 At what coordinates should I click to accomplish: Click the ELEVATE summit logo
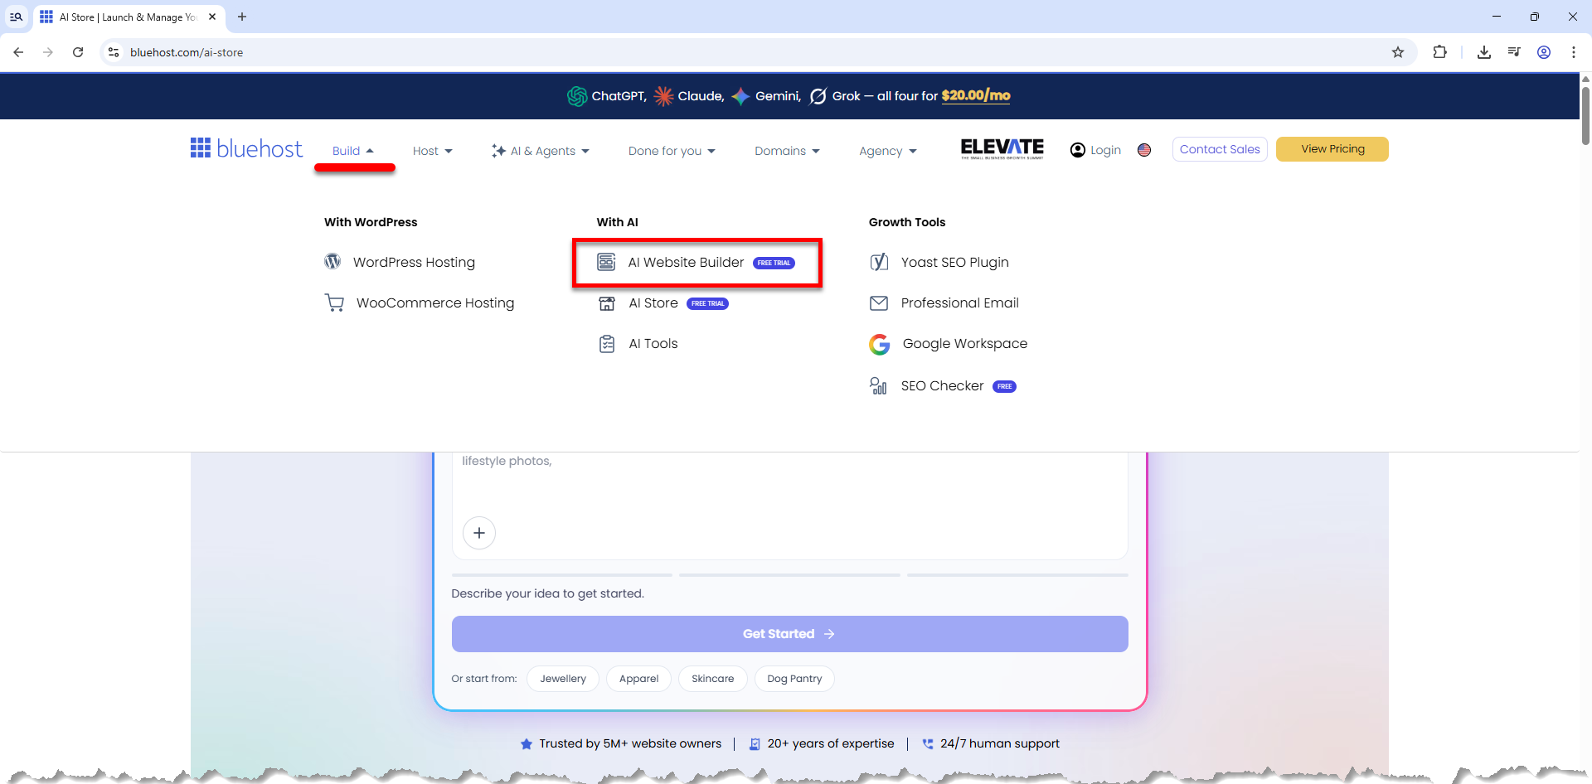point(1002,148)
